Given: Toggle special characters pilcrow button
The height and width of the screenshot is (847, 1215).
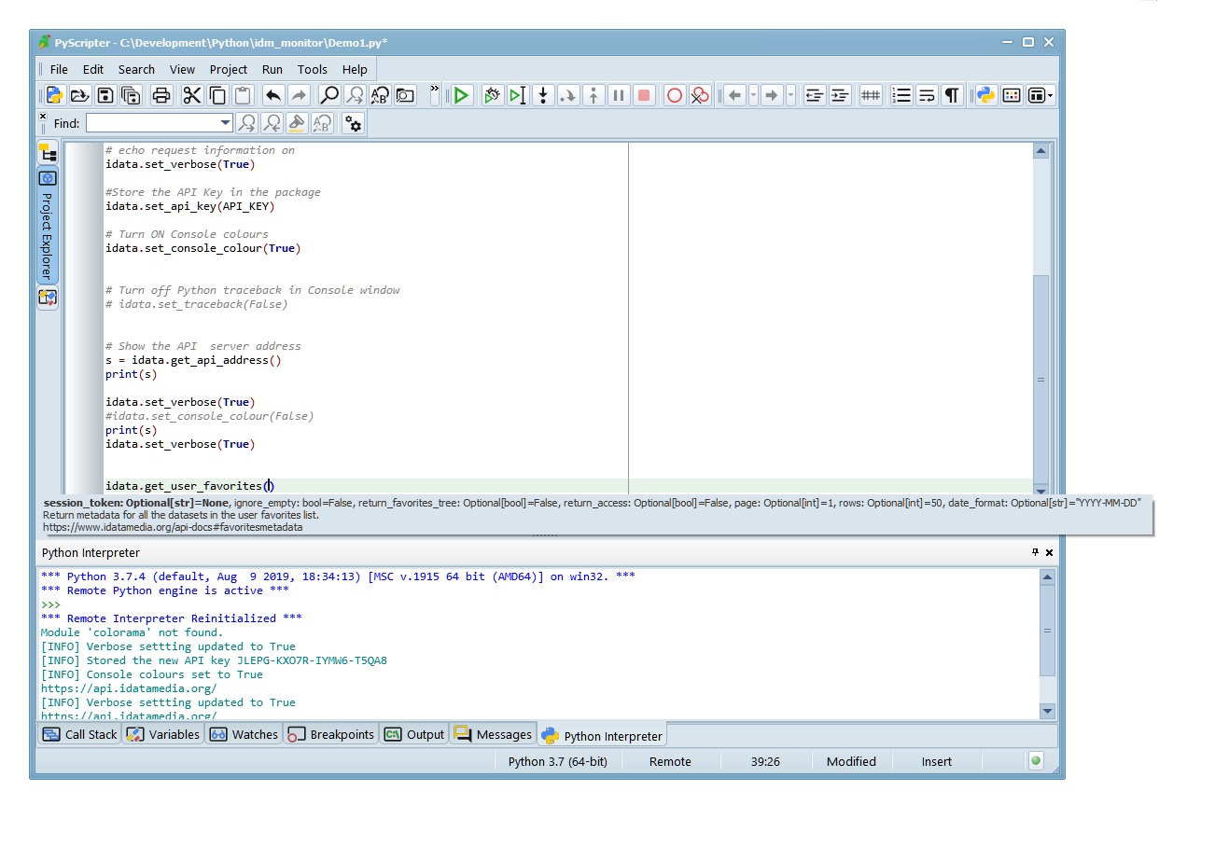Looking at the screenshot, I should tap(951, 95).
